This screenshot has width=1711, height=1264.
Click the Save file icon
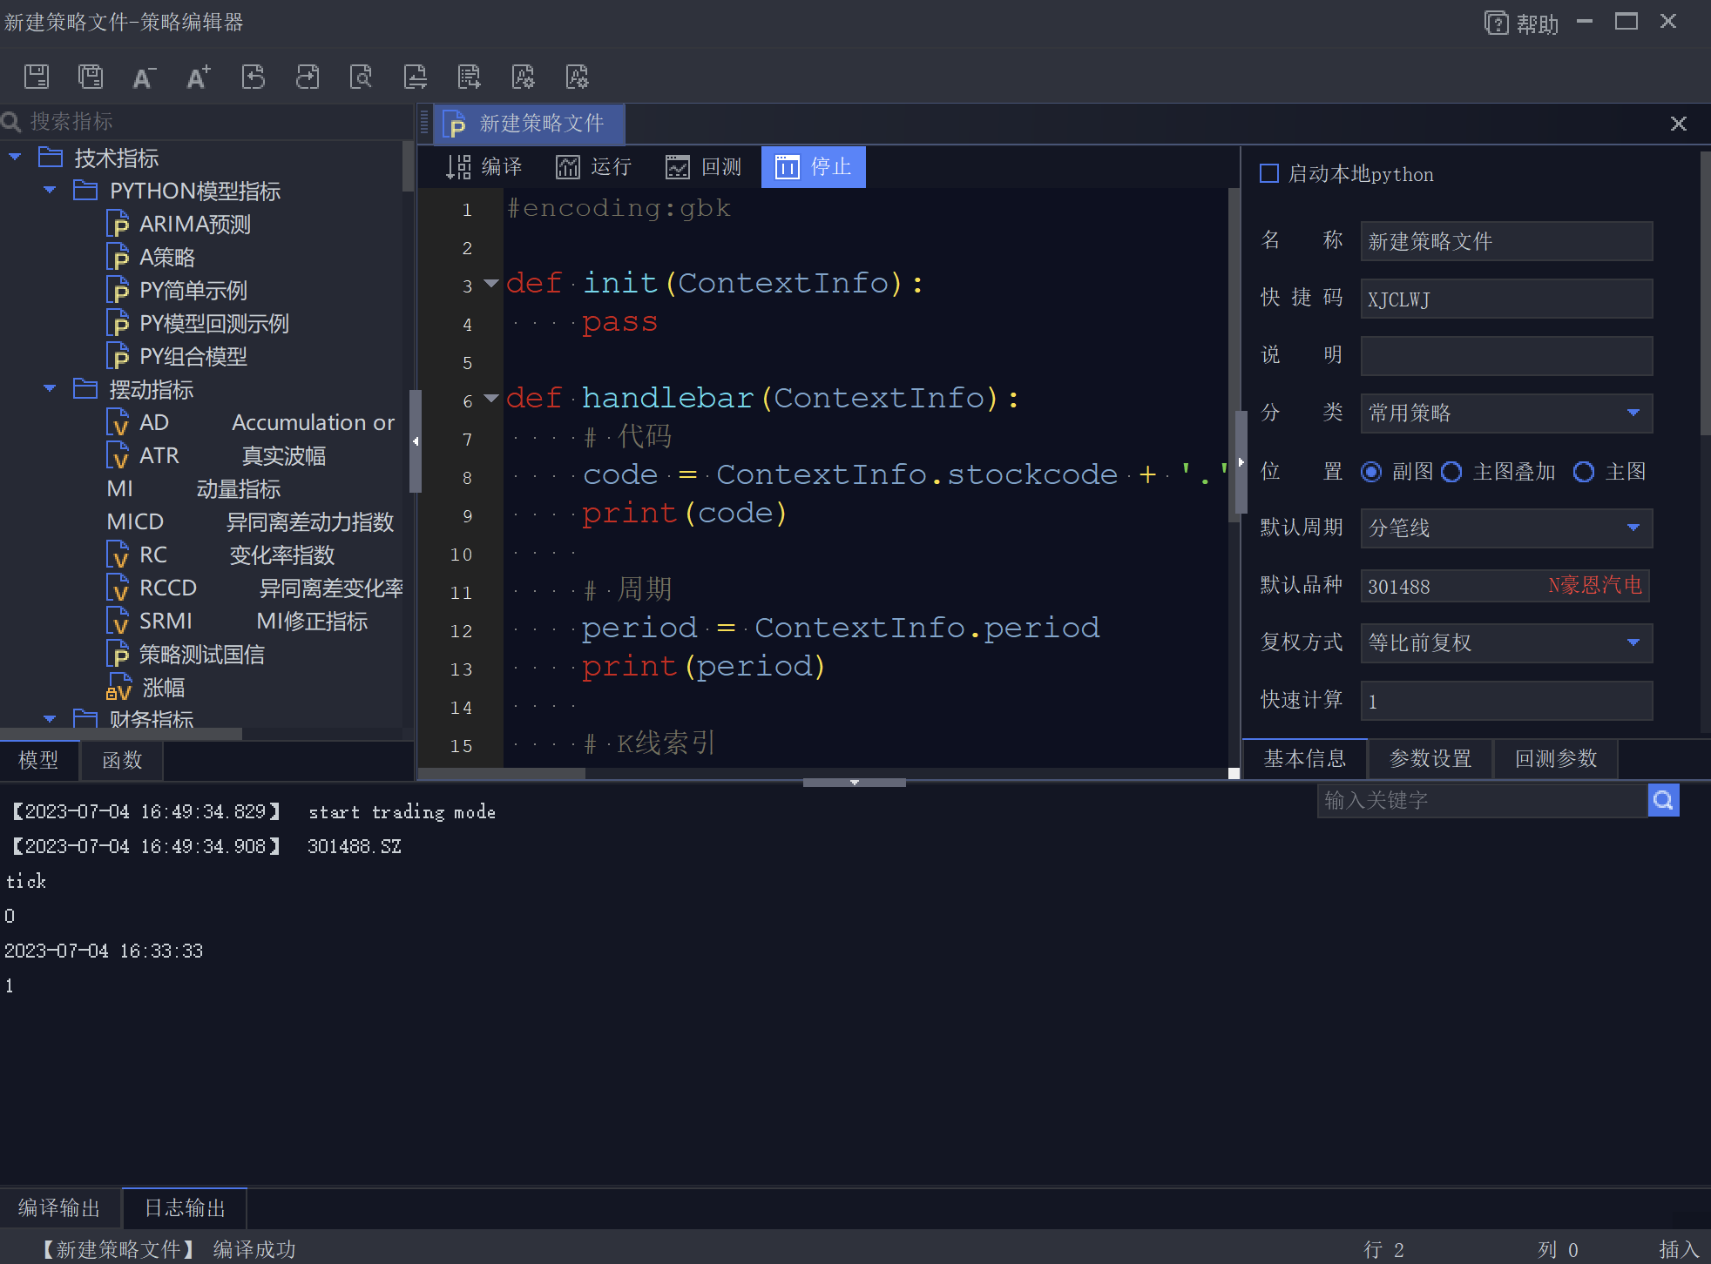coord(37,77)
